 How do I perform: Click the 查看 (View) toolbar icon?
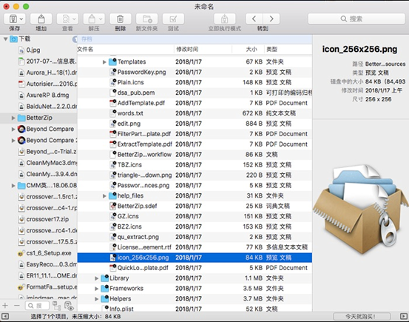67,19
